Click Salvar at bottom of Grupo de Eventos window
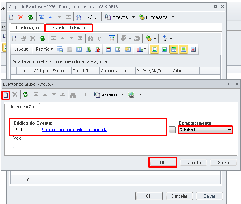The width and height of the screenshot is (241, 204). click(x=209, y=196)
